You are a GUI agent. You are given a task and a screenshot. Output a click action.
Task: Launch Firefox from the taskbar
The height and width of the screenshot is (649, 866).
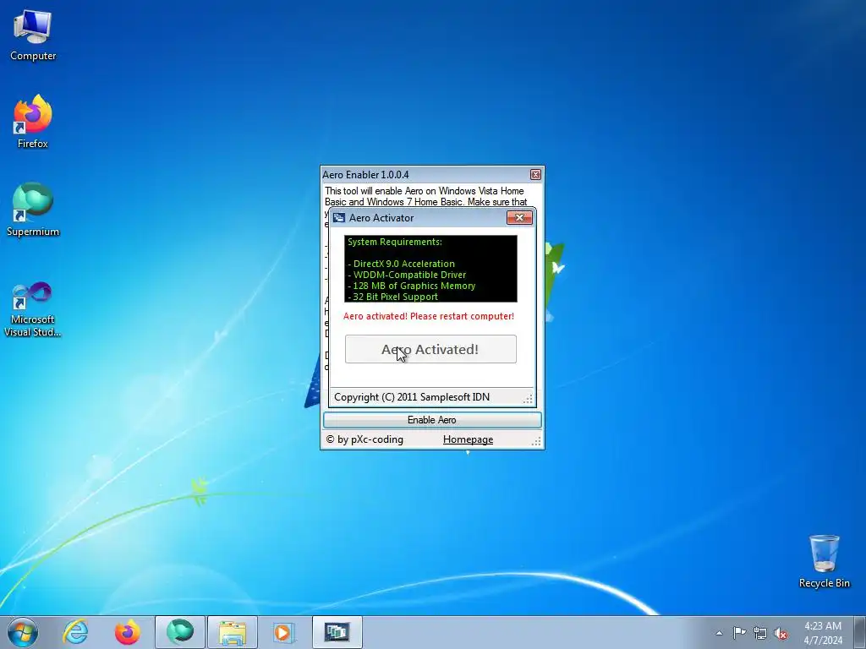coord(127,632)
